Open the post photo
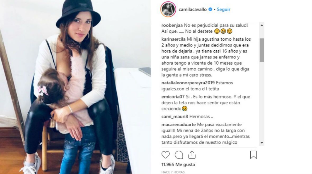 (75, 87)
